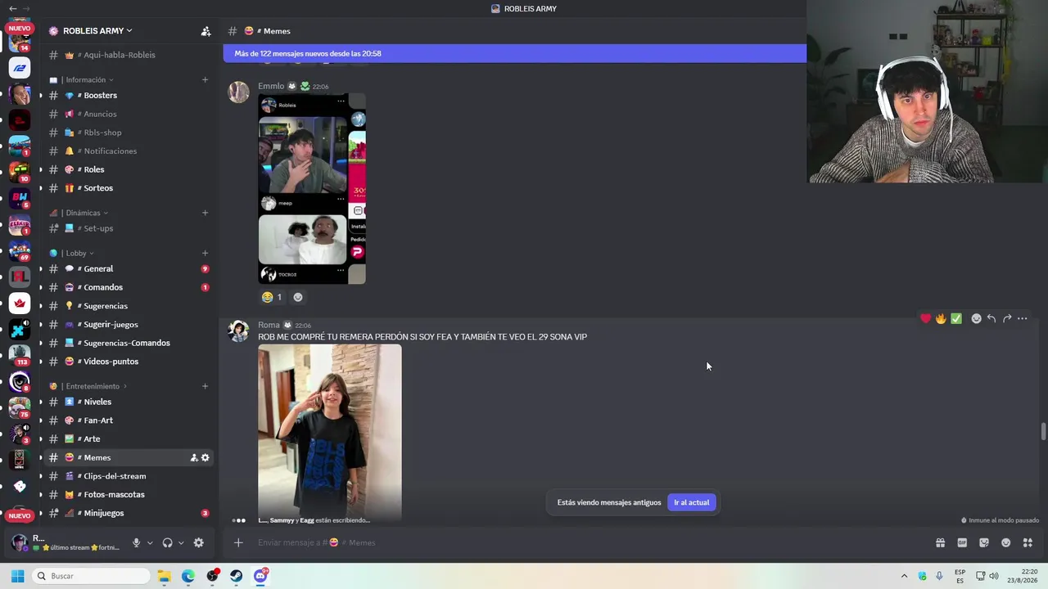Open the Comandos channel

coord(127,287)
